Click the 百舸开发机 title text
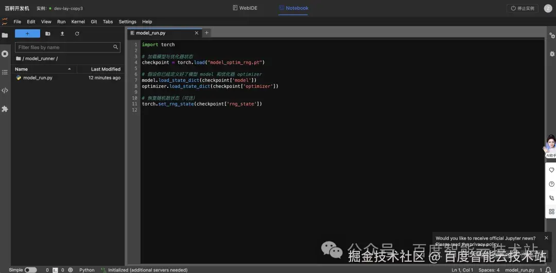This screenshot has height=273, width=556. [x=17, y=8]
